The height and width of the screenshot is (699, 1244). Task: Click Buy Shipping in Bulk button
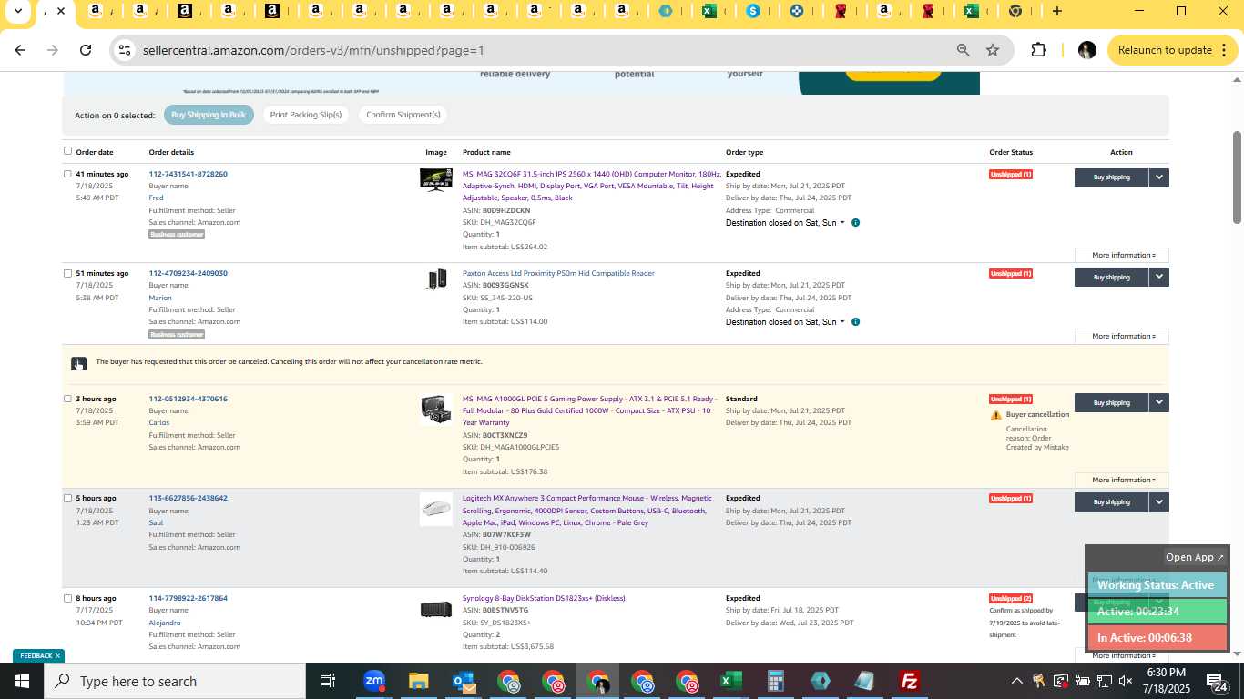[x=209, y=115]
